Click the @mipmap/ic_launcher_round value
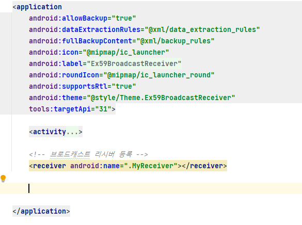The image size is (302, 225). point(158,75)
